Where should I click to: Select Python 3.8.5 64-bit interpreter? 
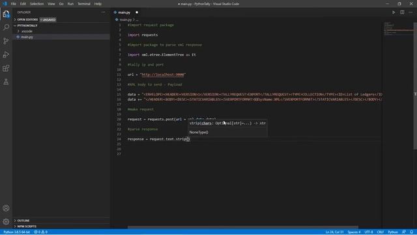[16, 232]
